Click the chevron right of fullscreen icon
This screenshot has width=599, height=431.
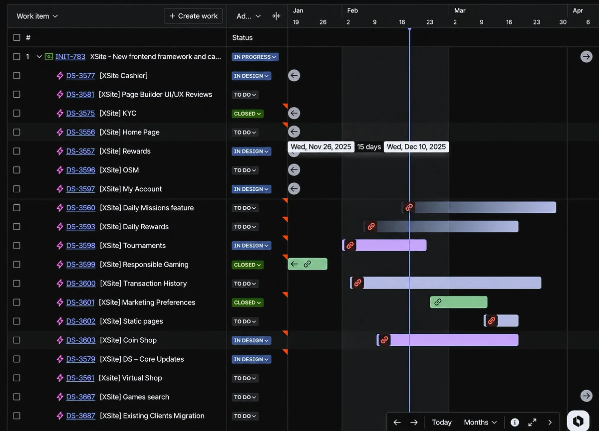click(x=550, y=423)
